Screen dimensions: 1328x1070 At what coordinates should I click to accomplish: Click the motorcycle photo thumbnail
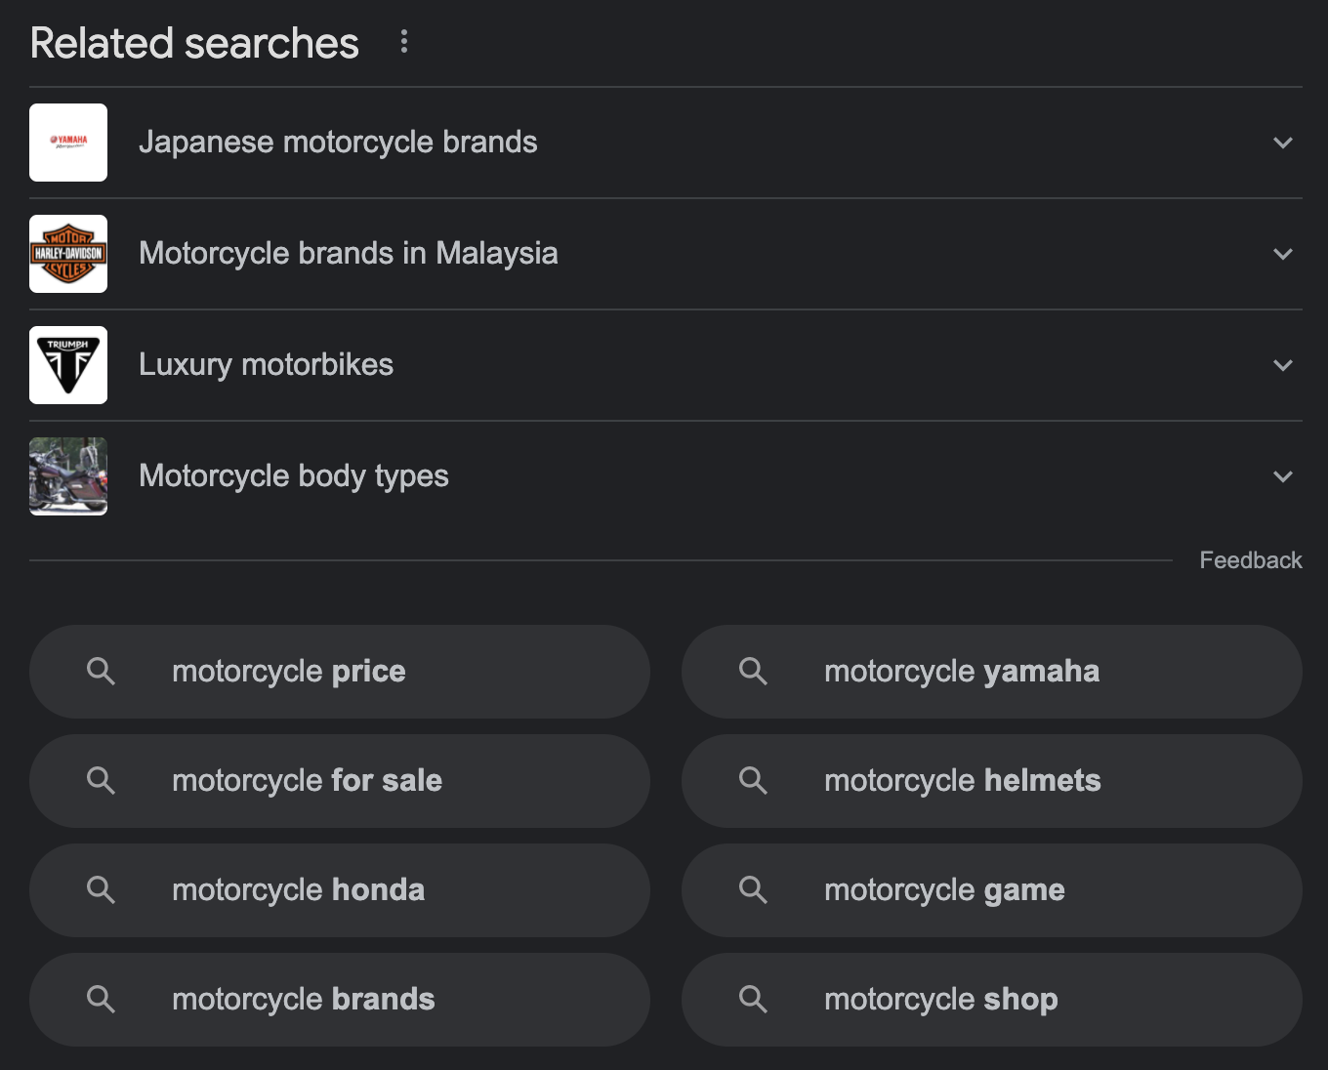(x=68, y=476)
